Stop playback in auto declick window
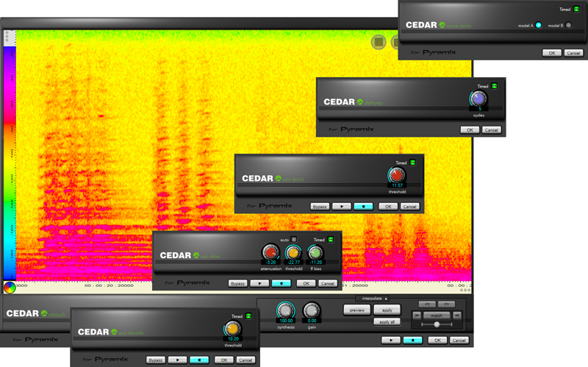This screenshot has height=367, width=588. pyautogui.click(x=363, y=207)
